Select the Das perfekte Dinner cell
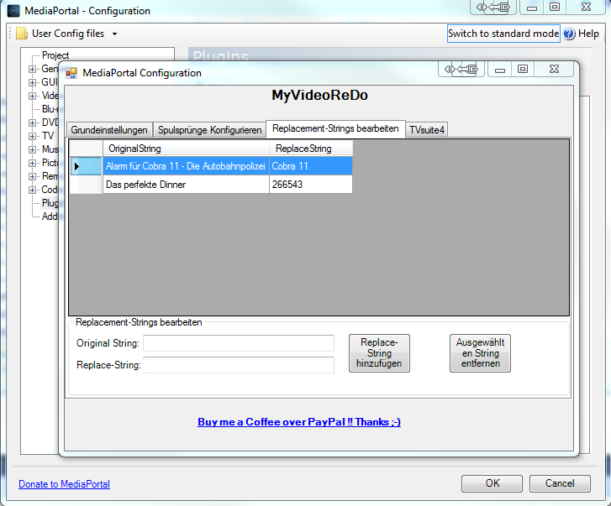The width and height of the screenshot is (611, 506). click(x=186, y=185)
